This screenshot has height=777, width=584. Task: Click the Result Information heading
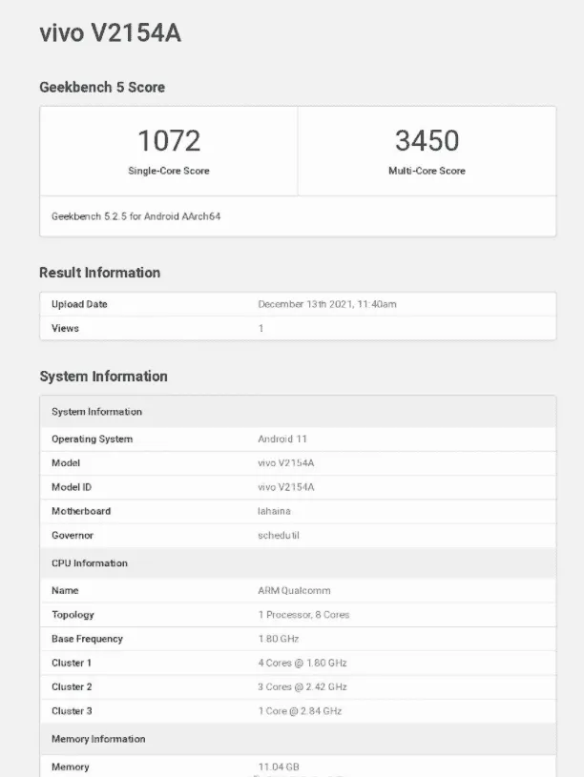pos(100,273)
